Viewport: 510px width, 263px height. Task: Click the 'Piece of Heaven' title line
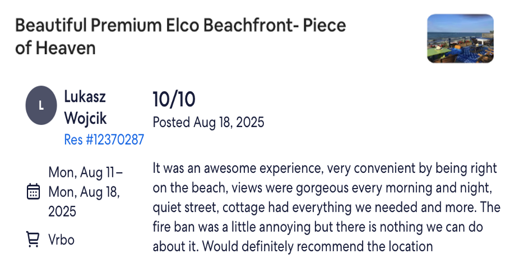point(55,48)
